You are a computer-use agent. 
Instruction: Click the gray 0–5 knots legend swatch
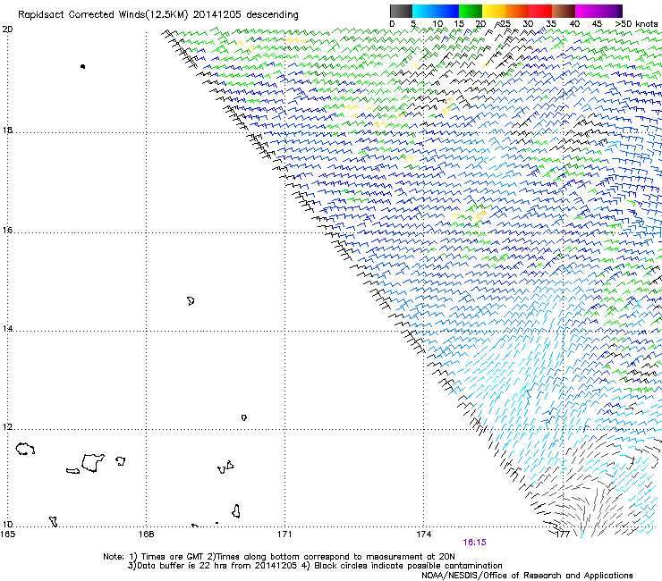click(x=401, y=11)
